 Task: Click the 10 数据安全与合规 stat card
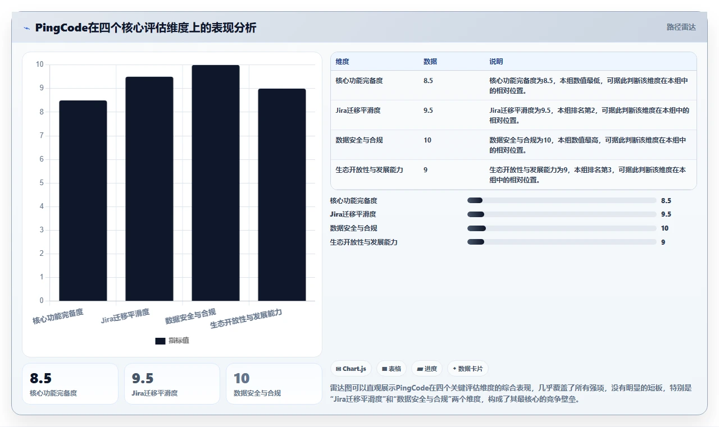[274, 384]
